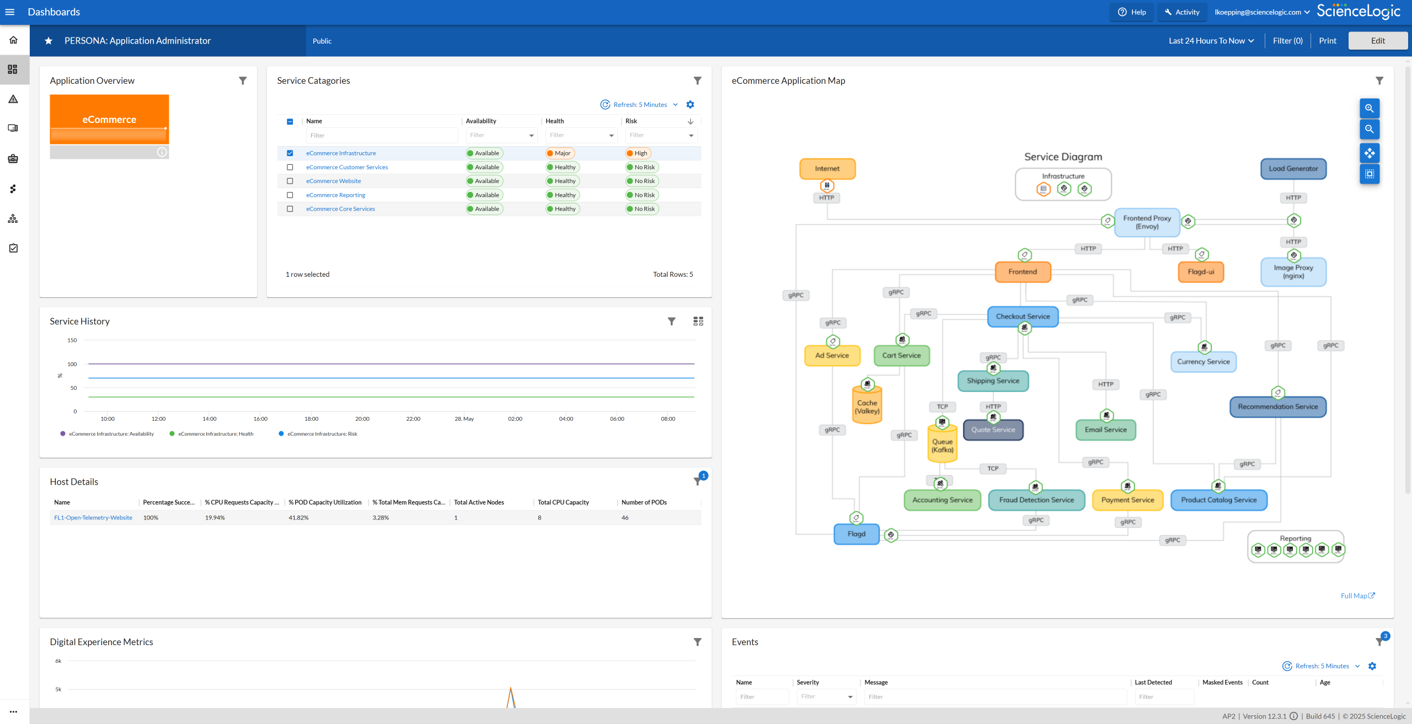Open the hamburger navigation menu
1412x724 pixels.
(x=10, y=12)
